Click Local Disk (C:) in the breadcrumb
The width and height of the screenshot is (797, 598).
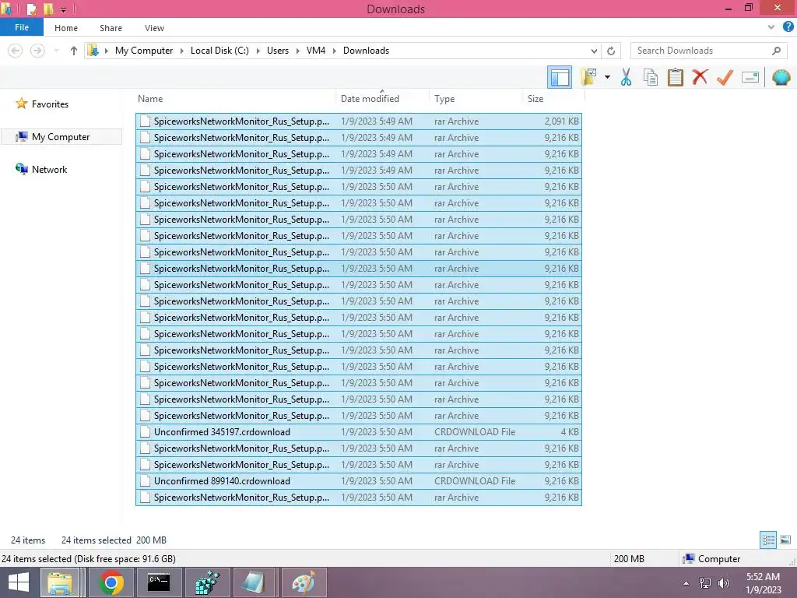(219, 51)
